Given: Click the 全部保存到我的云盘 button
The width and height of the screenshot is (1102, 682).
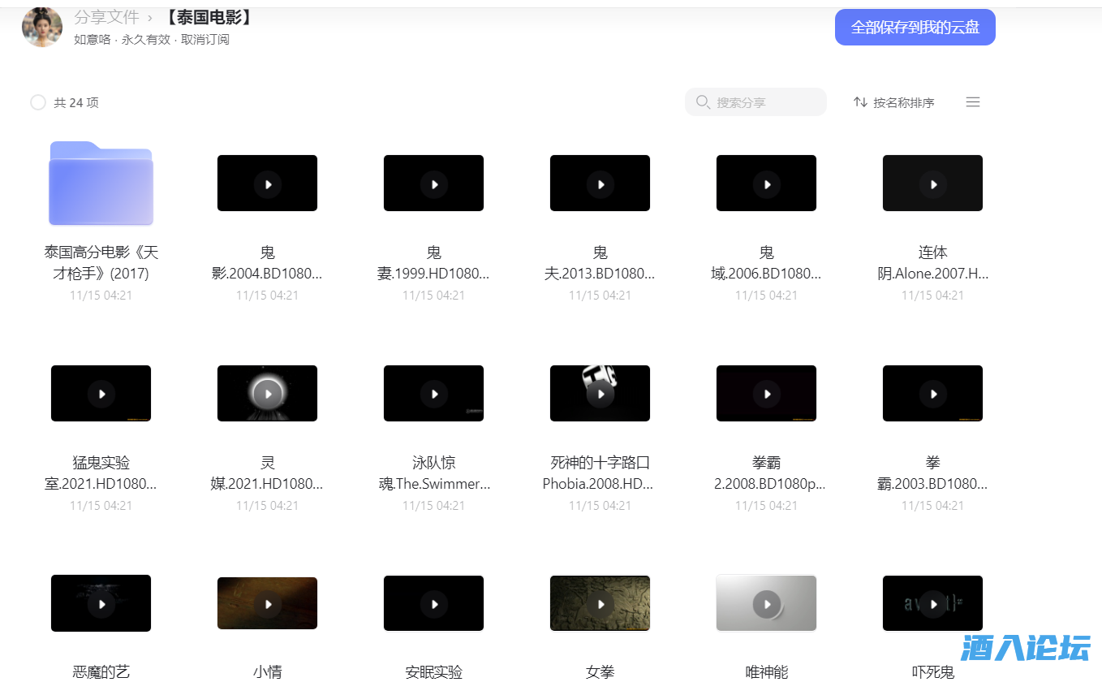Looking at the screenshot, I should [x=915, y=27].
